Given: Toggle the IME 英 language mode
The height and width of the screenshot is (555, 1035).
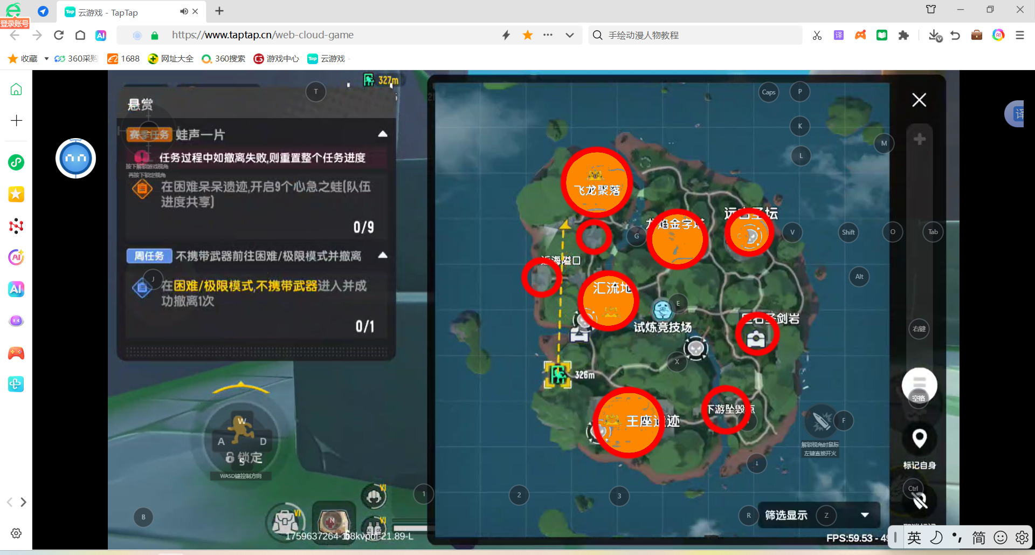Looking at the screenshot, I should [914, 538].
